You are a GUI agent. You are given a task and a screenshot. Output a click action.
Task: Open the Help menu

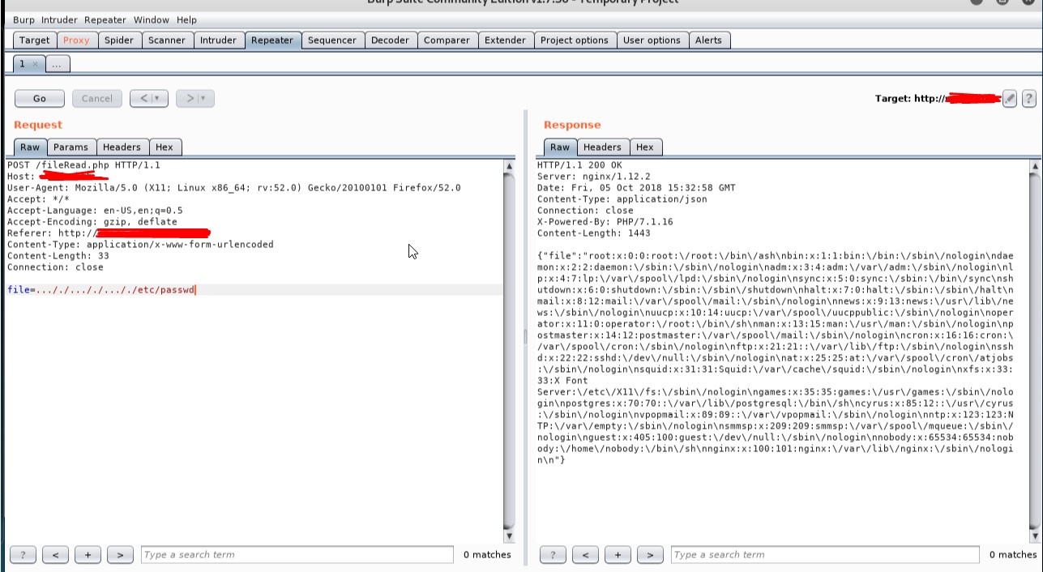(x=186, y=19)
